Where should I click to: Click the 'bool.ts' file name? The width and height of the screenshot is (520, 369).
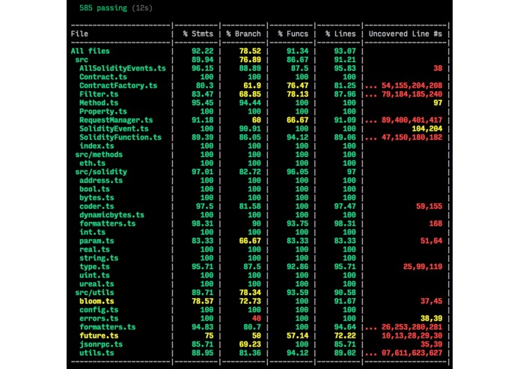pos(94,189)
